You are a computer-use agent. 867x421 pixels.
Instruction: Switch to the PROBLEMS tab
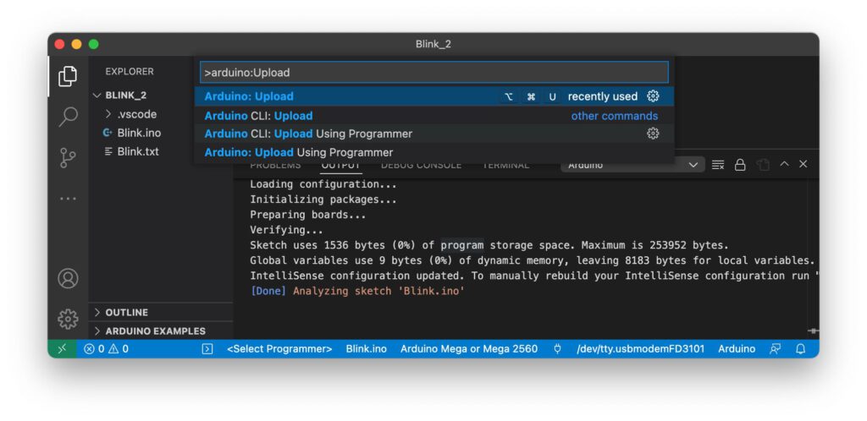[275, 165]
